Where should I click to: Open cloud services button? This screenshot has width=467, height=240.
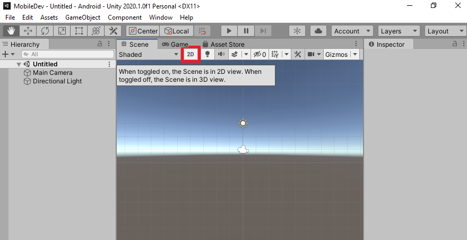(318, 31)
